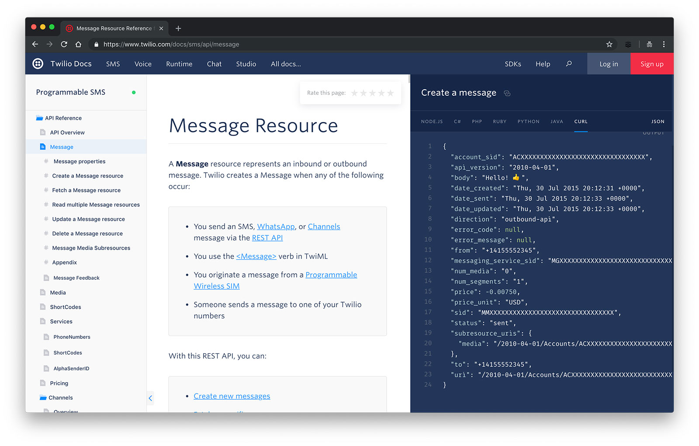Open Delete a Message resource in sidebar

point(87,233)
